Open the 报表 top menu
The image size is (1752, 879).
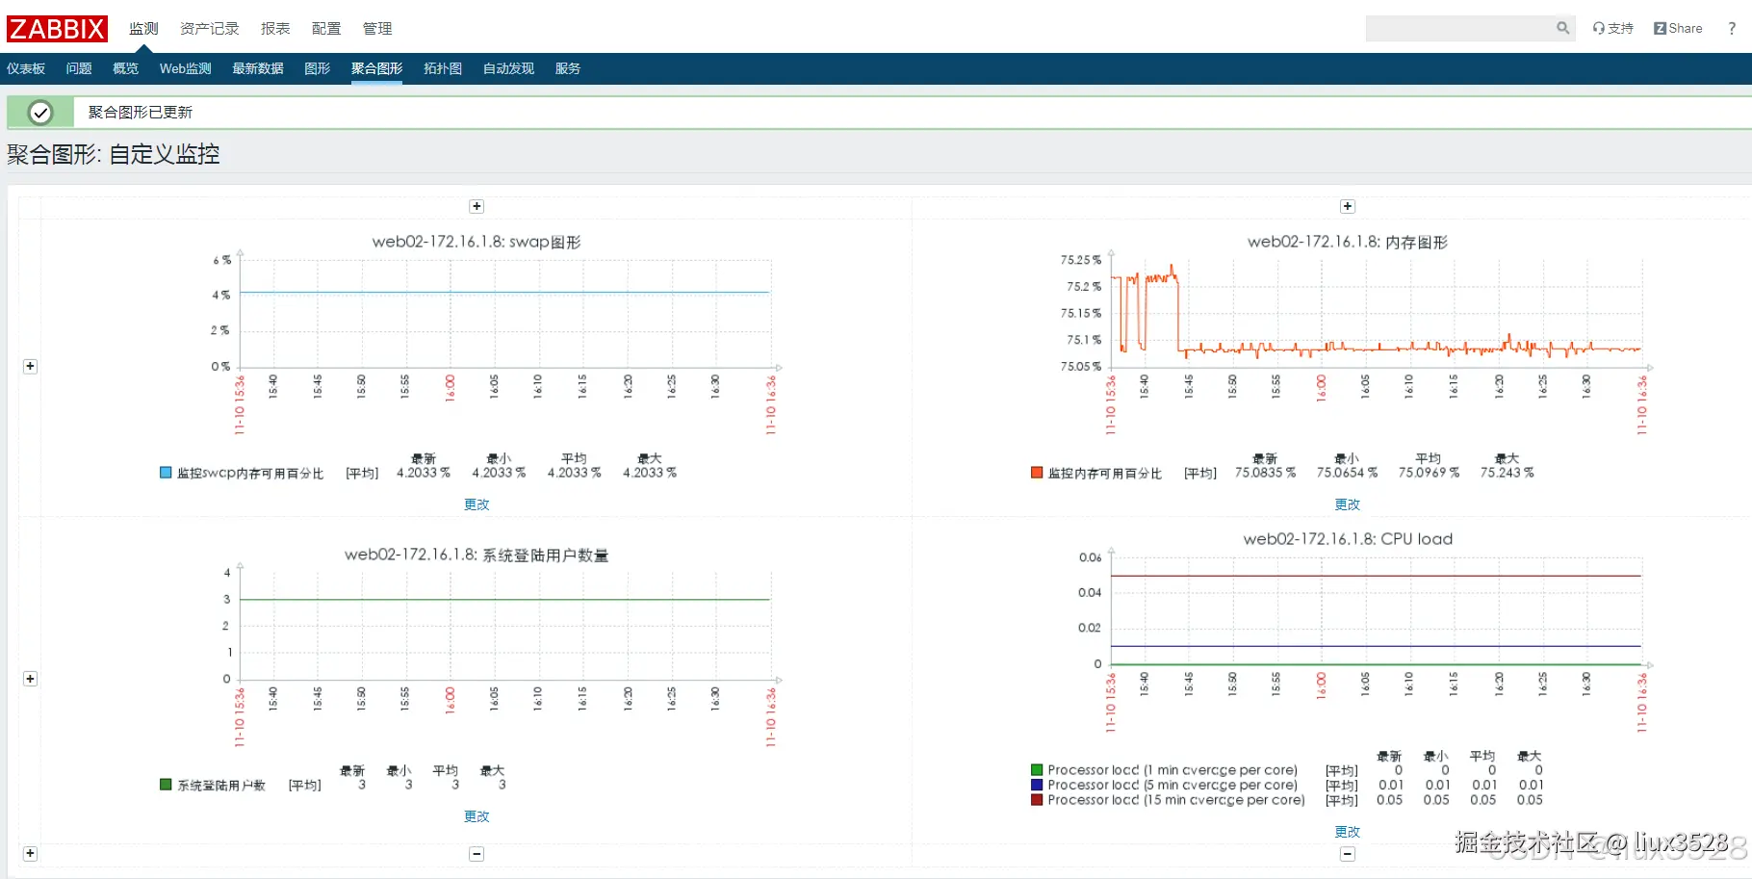[x=275, y=29]
